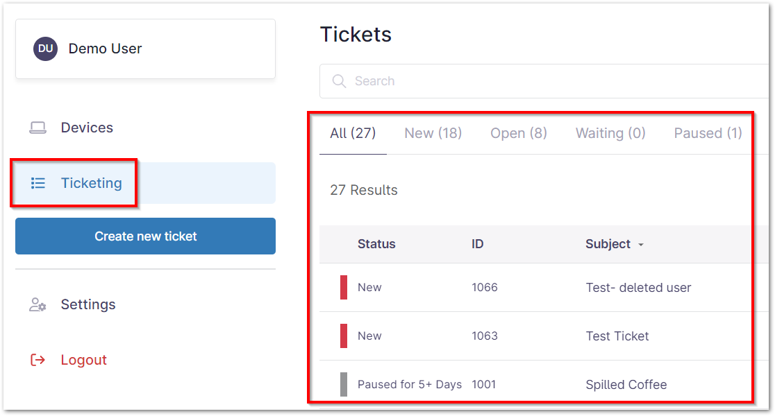
Task: Click the Devices laptop icon
Action: (x=37, y=127)
